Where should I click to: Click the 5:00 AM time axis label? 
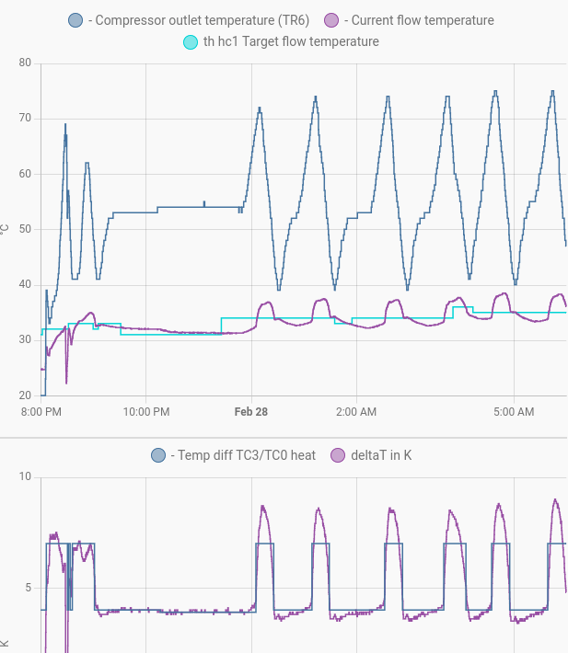pos(514,412)
